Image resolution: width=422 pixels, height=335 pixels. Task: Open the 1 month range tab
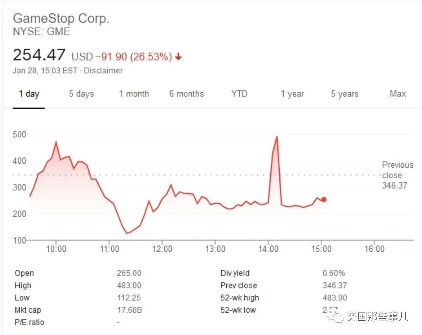coord(134,94)
